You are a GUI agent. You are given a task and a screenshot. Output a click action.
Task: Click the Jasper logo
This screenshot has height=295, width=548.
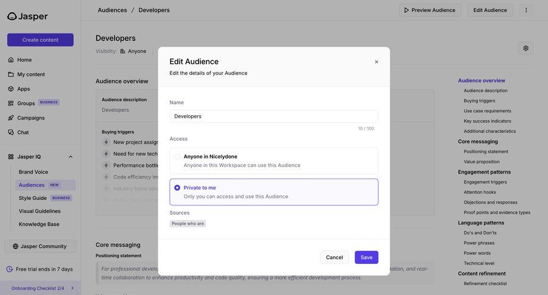tap(27, 16)
